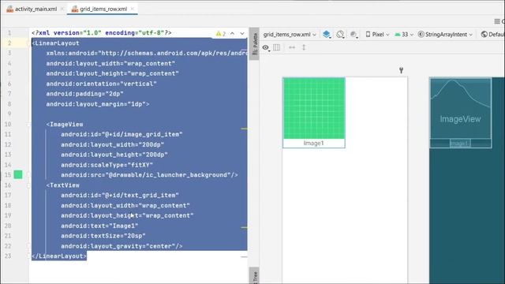Click android:scaleType="fitXY" text
Screen dimensions: 505x284
(x=107, y=165)
